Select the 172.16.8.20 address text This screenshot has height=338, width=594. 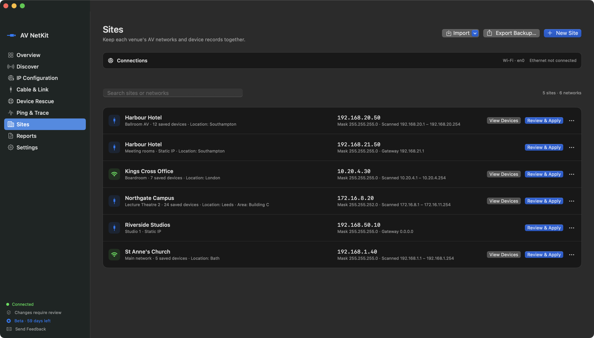(x=355, y=198)
